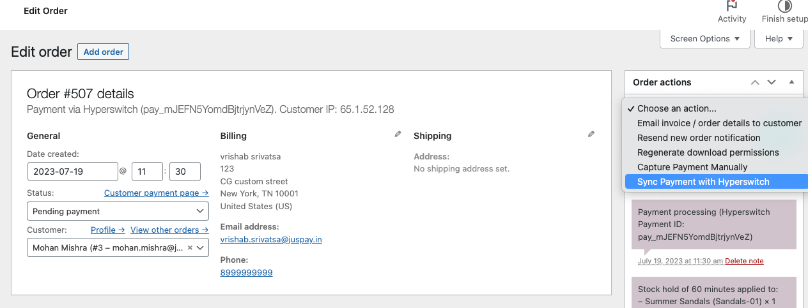Click the order date created field
Image resolution: width=808 pixels, height=308 pixels.
[x=72, y=172]
